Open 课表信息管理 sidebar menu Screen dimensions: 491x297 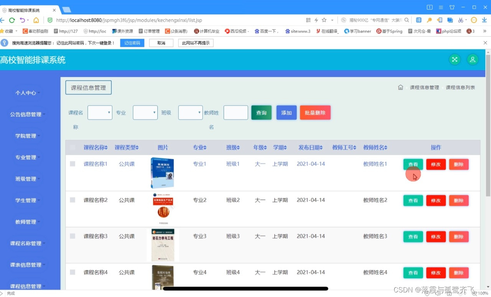[28, 264]
